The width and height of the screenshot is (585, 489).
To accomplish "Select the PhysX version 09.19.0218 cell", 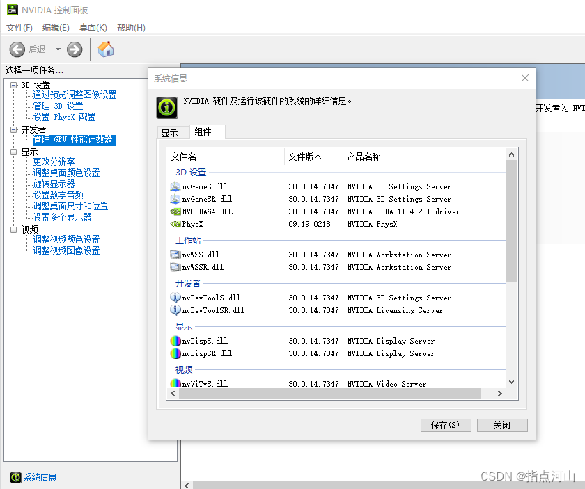I will pyautogui.click(x=310, y=225).
